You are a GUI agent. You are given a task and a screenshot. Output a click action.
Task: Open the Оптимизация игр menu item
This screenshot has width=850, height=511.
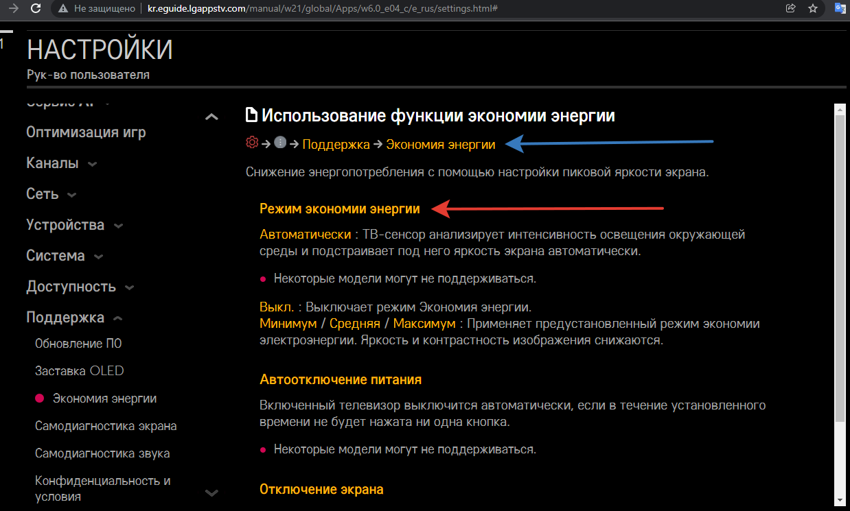click(x=86, y=132)
